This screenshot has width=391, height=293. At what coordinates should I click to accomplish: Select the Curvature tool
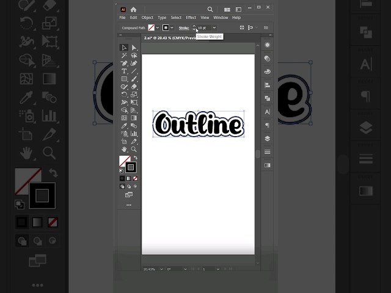pos(134,63)
